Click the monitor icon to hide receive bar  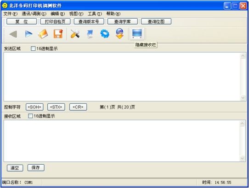point(137,33)
